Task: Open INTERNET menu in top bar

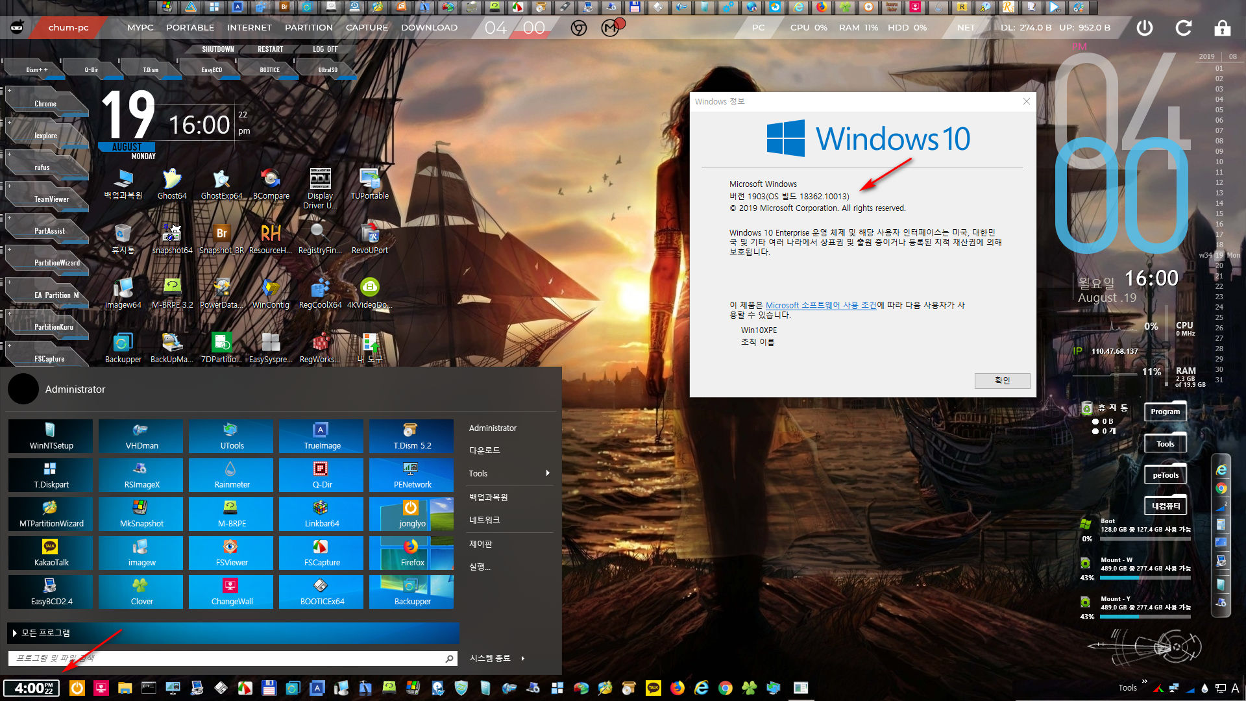Action: pyautogui.click(x=249, y=28)
